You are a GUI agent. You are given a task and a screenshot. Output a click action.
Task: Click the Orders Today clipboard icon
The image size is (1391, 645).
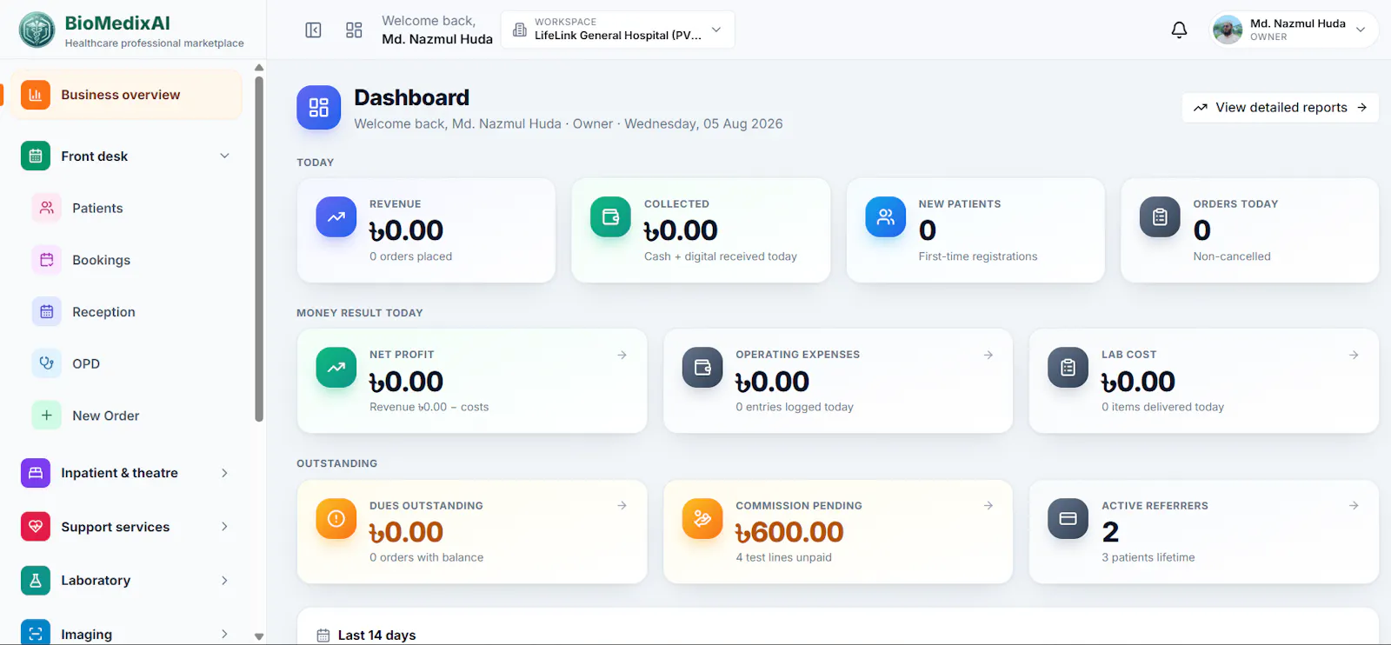[1160, 217]
